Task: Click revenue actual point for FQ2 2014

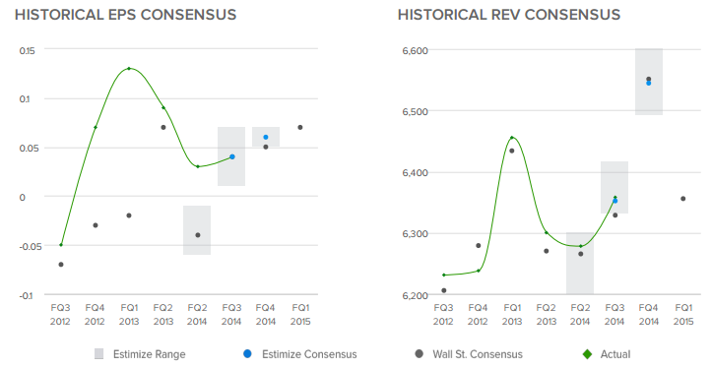Action: point(580,246)
